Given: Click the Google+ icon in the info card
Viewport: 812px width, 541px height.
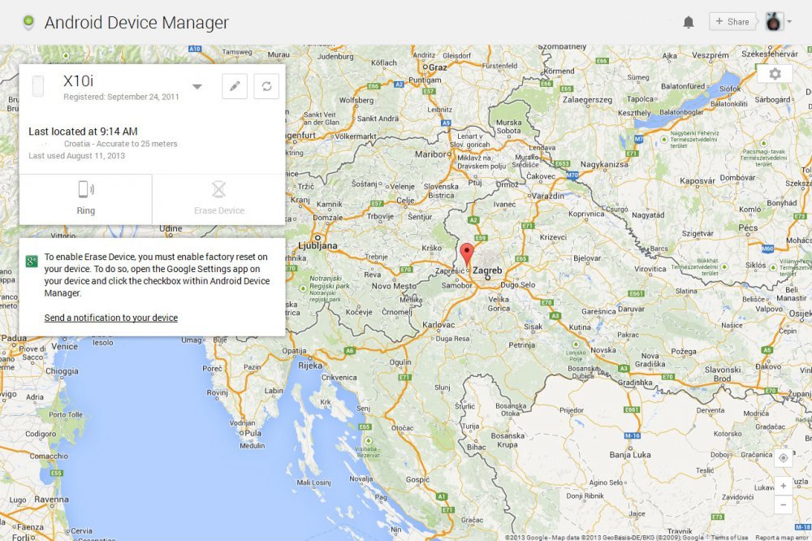Looking at the screenshot, I should 32,262.
